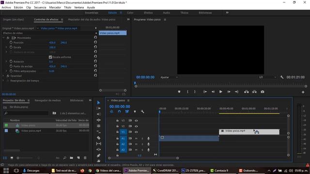The height and width of the screenshot is (174, 310).
Task: Toggle snap magnet in timeline
Action: pyautogui.click(x=119, y=112)
